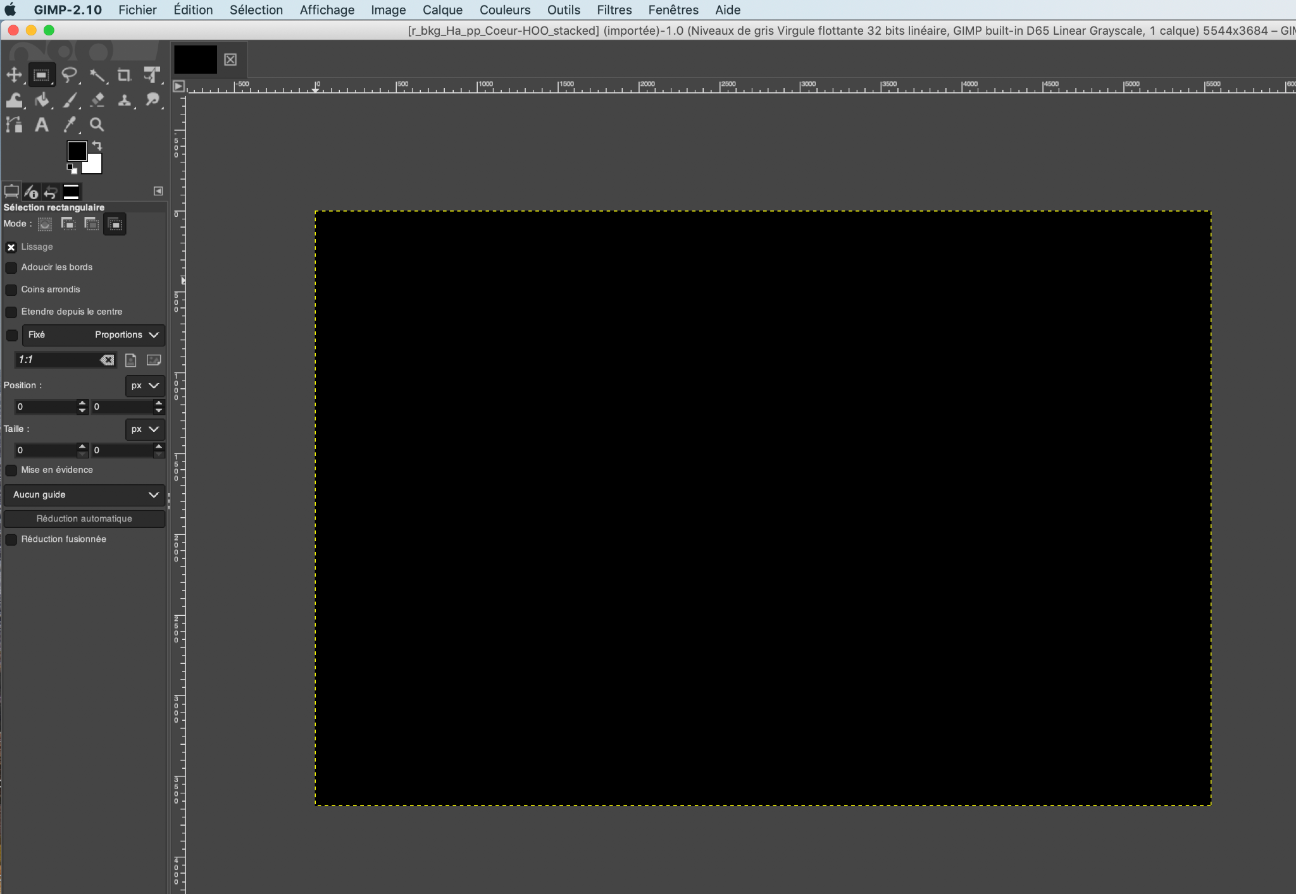Open the Undo History tab
Viewport: 1296px width, 894px height.
click(x=51, y=192)
